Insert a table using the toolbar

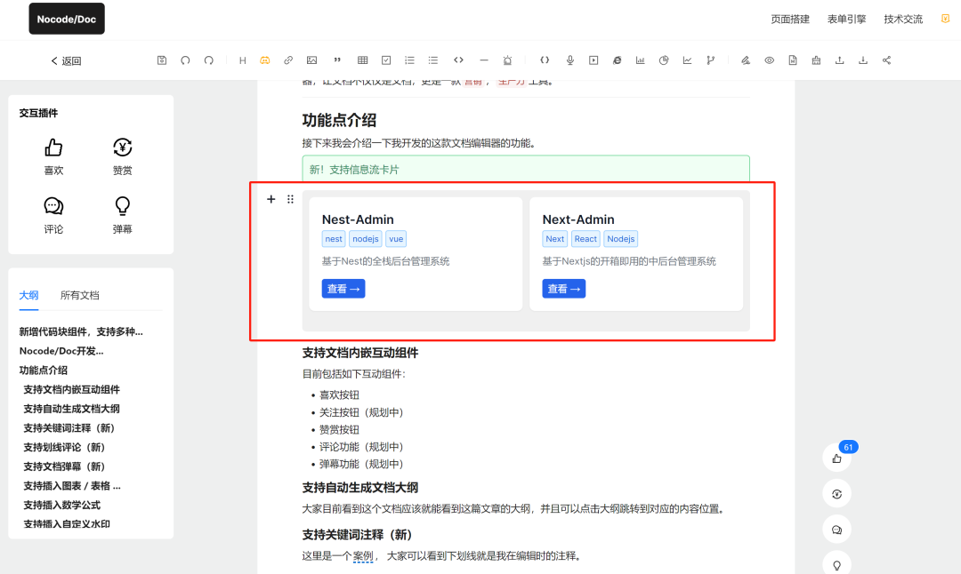362,60
